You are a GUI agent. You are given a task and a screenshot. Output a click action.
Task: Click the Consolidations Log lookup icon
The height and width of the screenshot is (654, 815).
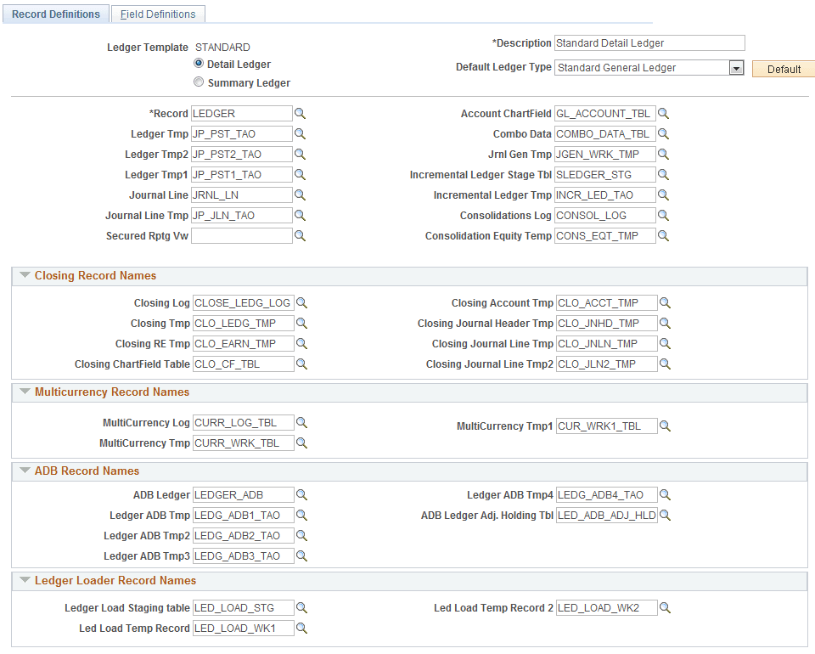pos(664,215)
